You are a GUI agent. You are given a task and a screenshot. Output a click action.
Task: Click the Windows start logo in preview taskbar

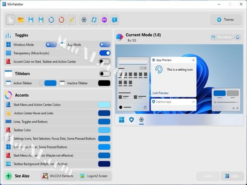coord(121,120)
